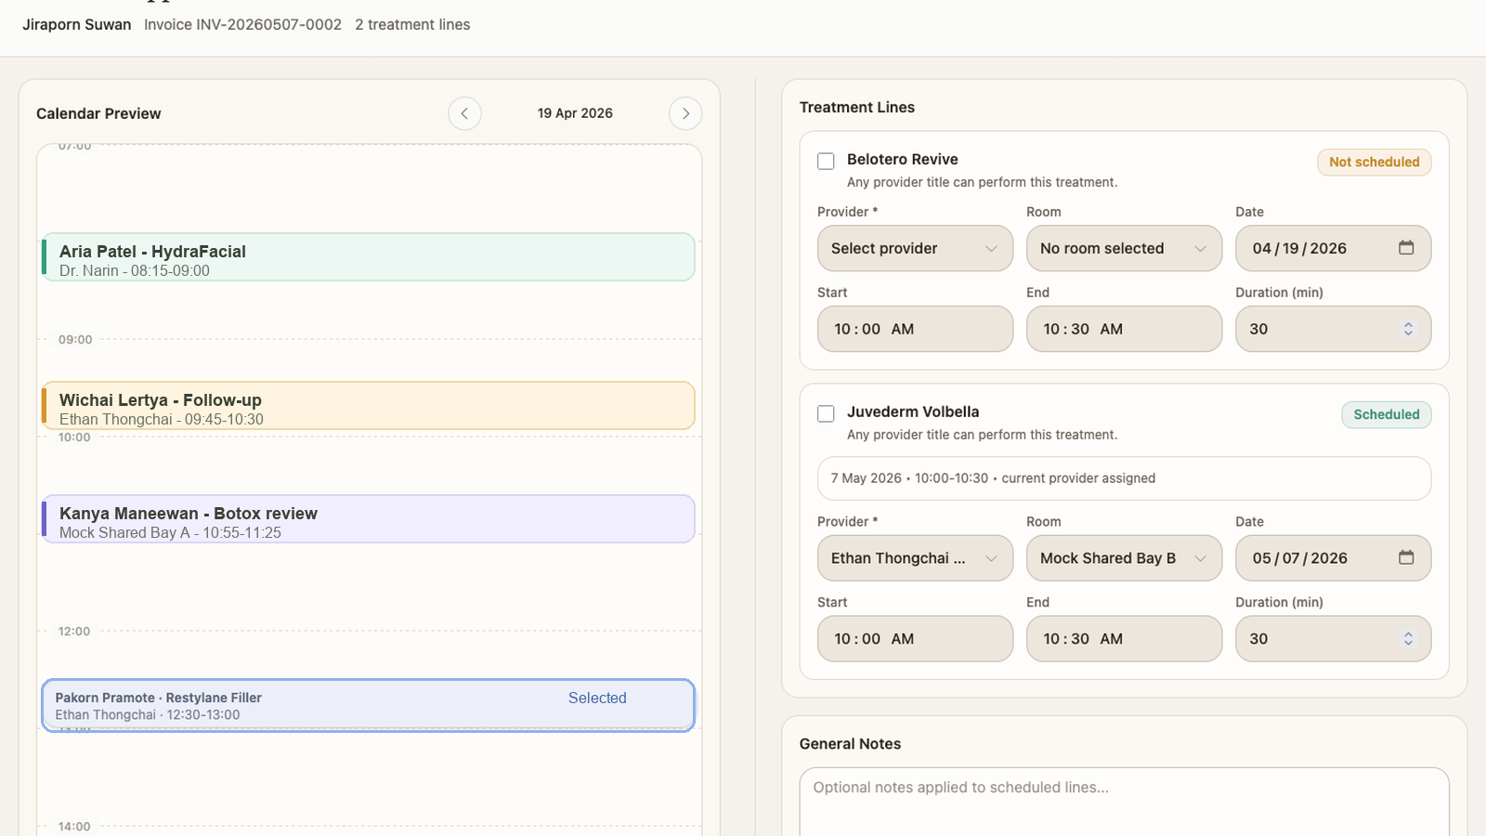Click the Not scheduled status badge

point(1374,162)
